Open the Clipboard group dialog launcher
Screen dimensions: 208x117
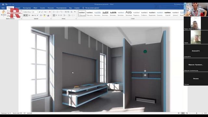coord(21,19)
